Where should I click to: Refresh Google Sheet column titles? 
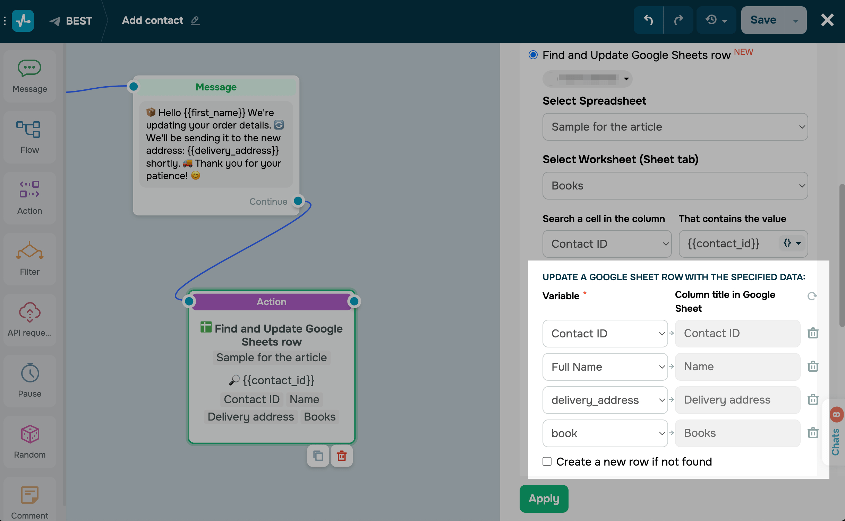pyautogui.click(x=812, y=296)
